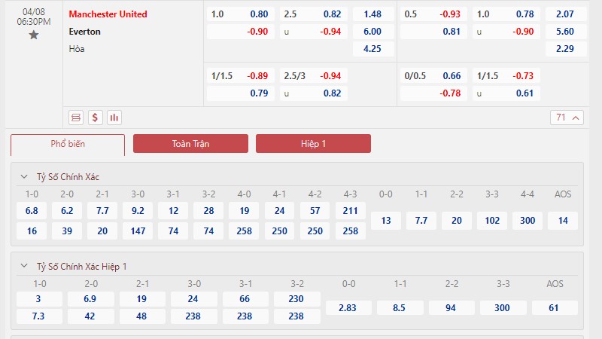
Task: Mark match as favorite with star icon
Action: (x=34, y=35)
